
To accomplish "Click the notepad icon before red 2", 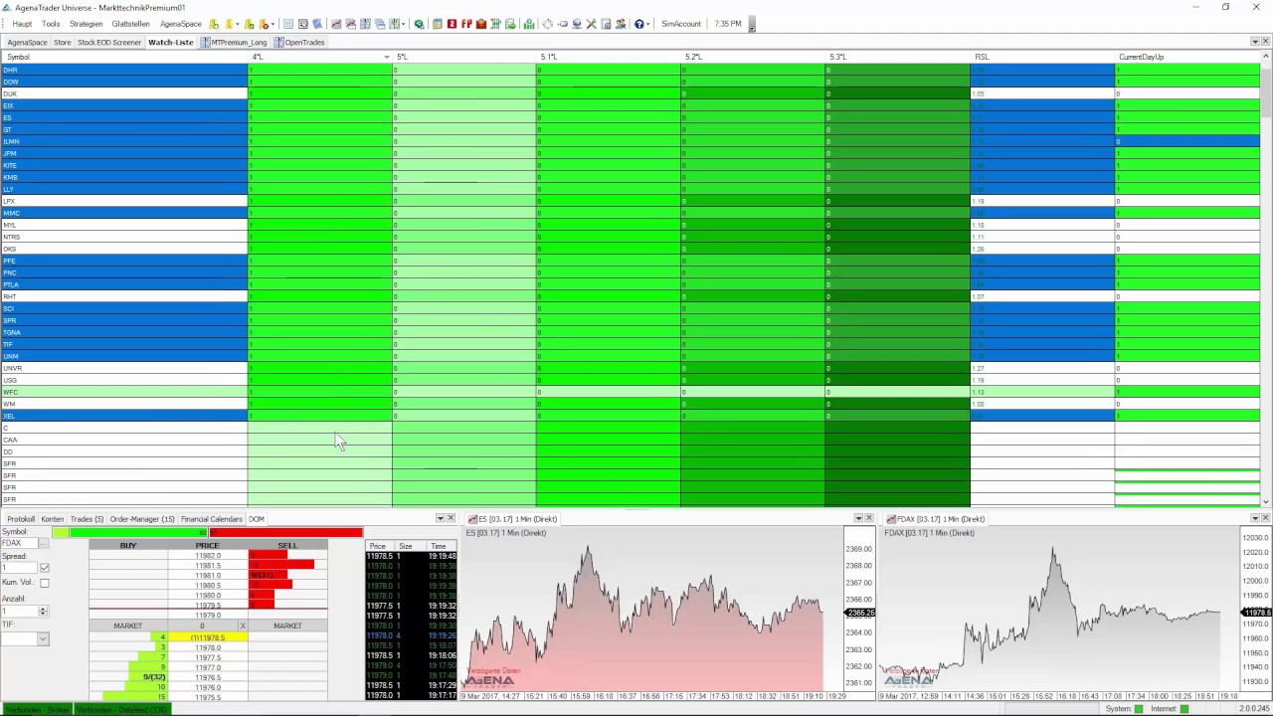I will coord(437,24).
